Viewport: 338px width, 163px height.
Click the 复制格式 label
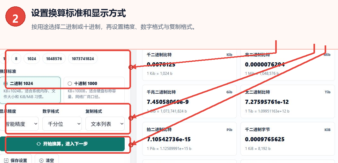[x=94, y=111]
